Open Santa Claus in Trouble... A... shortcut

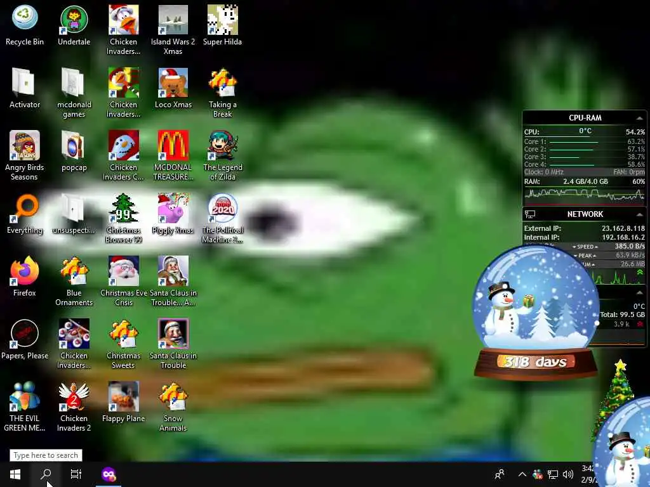point(173,281)
